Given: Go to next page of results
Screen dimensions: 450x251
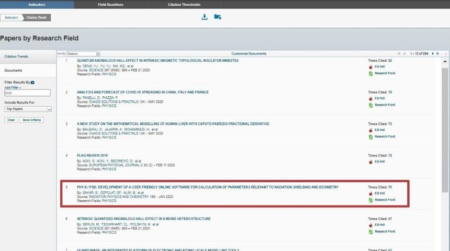Looking at the screenshot, I should pyautogui.click(x=433, y=53).
